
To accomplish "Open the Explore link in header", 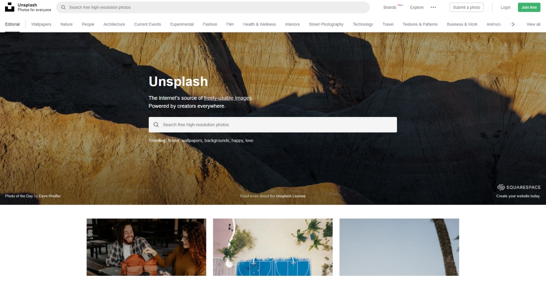I will [417, 7].
